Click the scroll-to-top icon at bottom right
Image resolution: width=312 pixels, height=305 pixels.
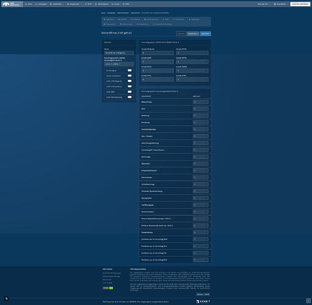[x=308, y=301]
